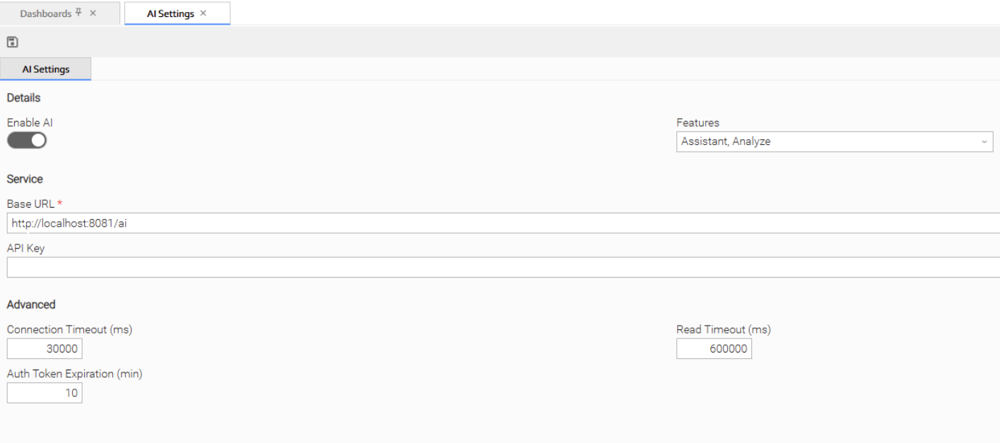Click the Auth Token Expiration field
This screenshot has height=443, width=1000.
point(45,393)
